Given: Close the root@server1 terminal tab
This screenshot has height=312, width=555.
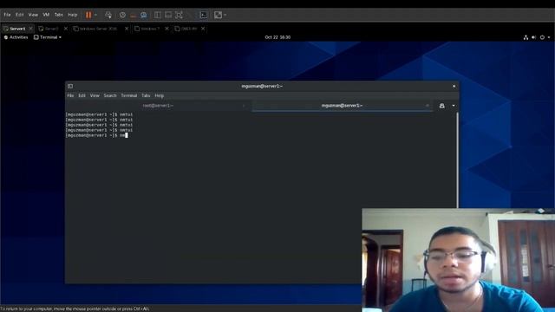Looking at the screenshot, I should tap(244, 106).
